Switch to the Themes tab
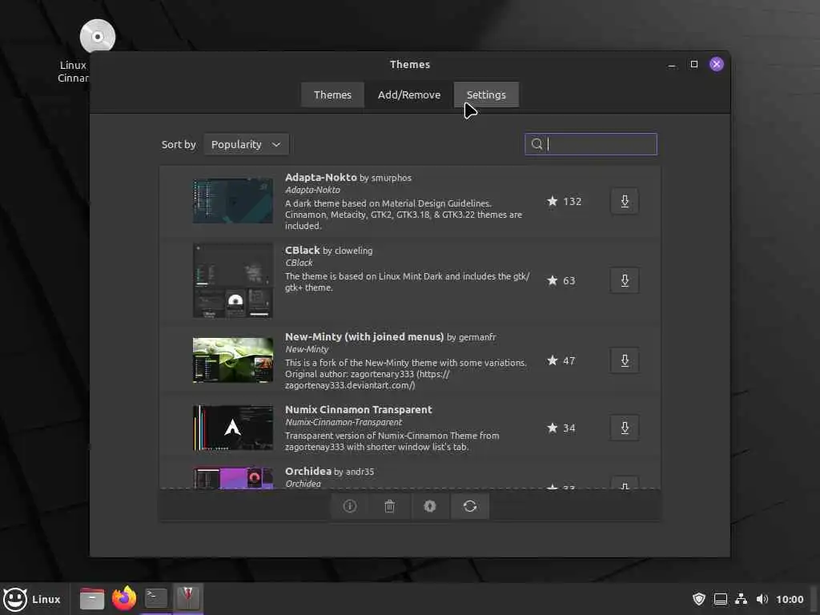The width and height of the screenshot is (820, 615). [332, 94]
